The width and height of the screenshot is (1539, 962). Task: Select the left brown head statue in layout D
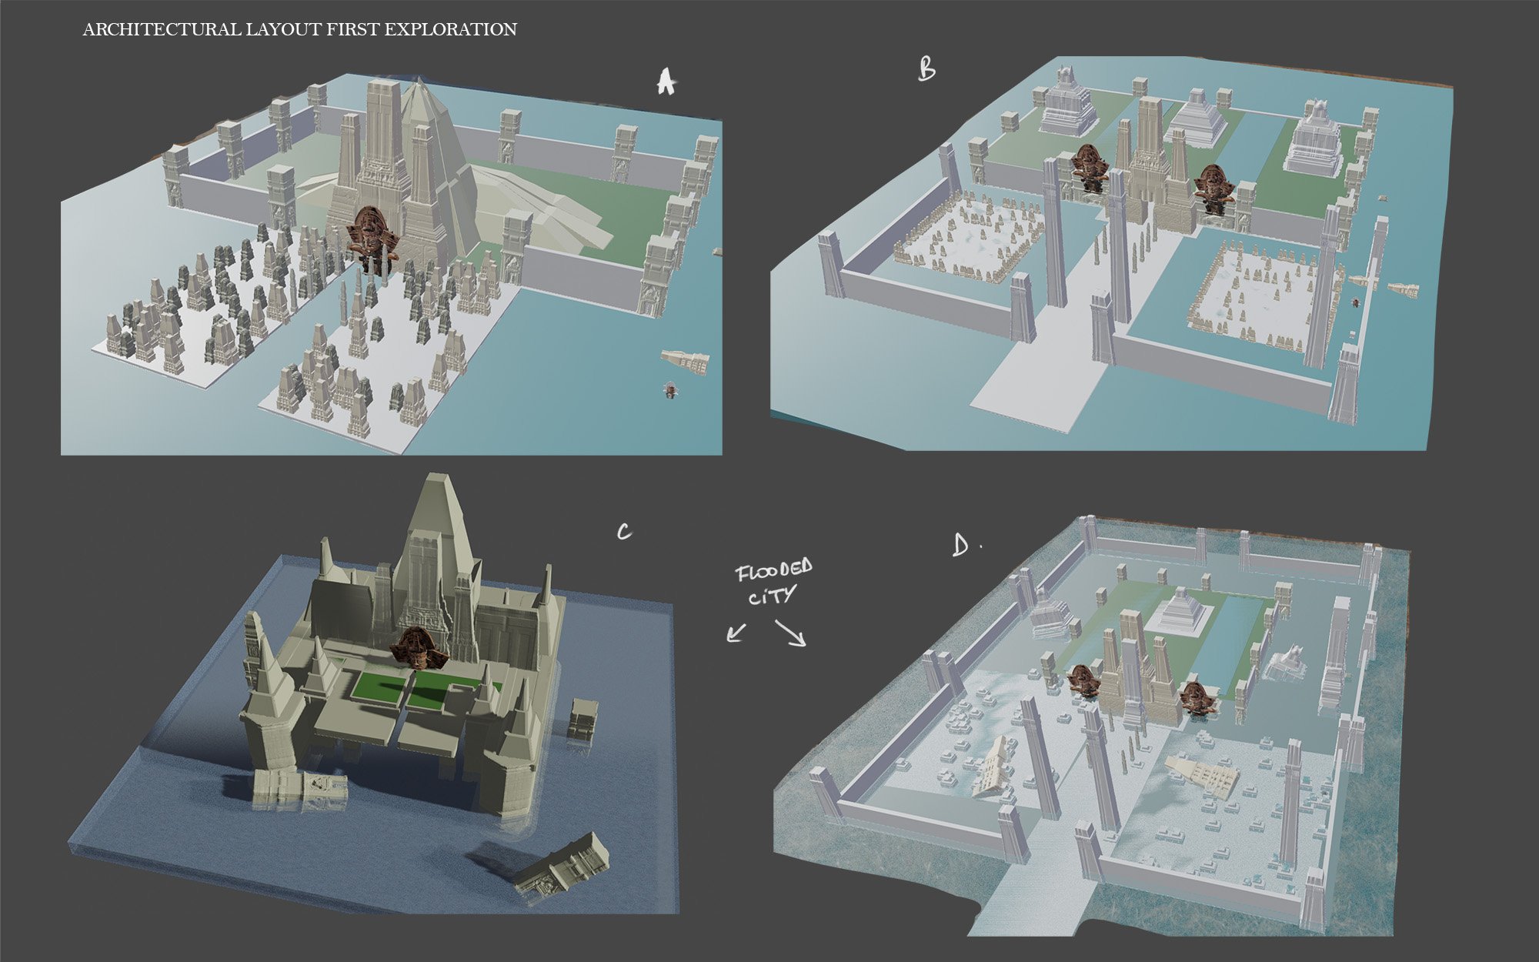click(x=1083, y=680)
